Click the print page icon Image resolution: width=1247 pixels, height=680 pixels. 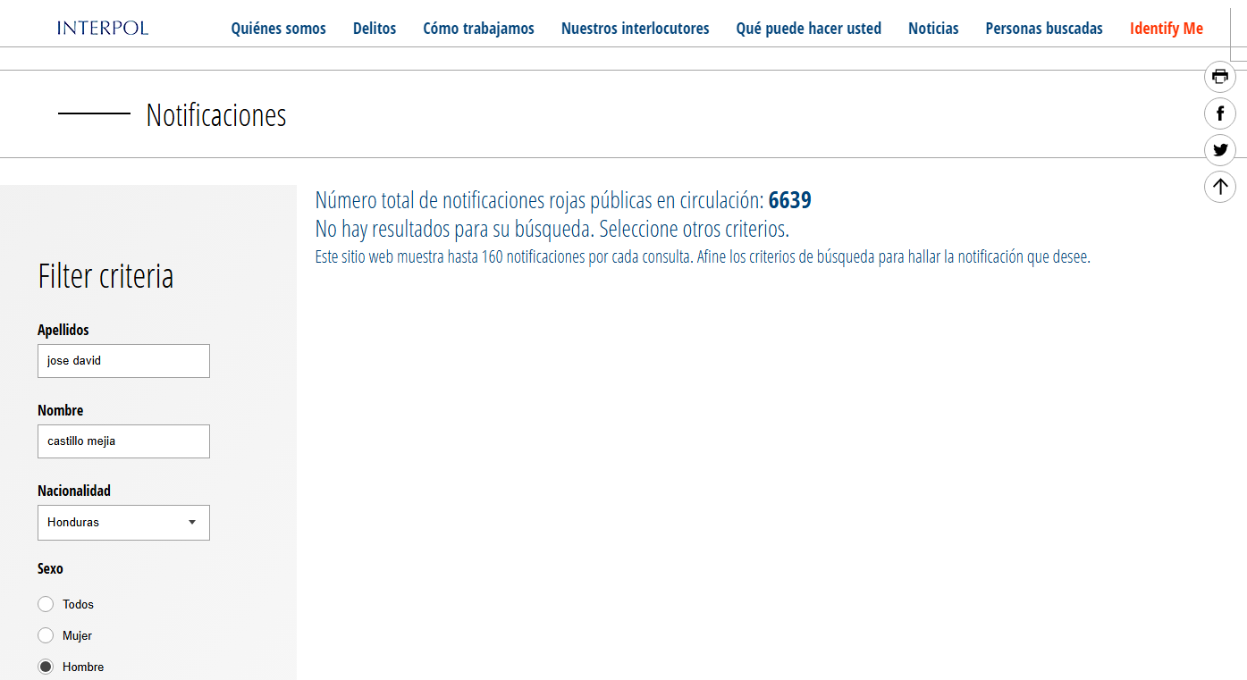[x=1220, y=77]
